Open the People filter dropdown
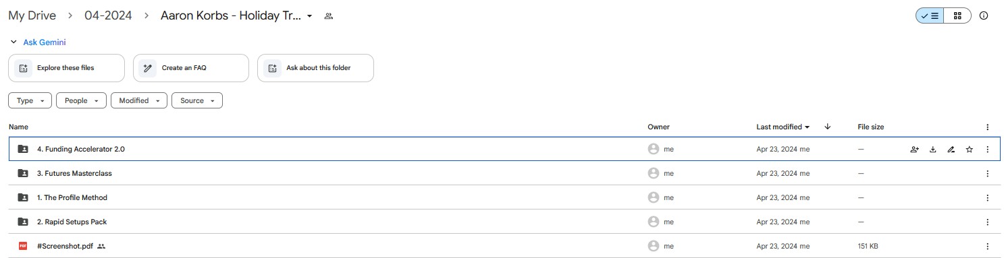Viewport: 1004px width, 258px height. tap(82, 100)
